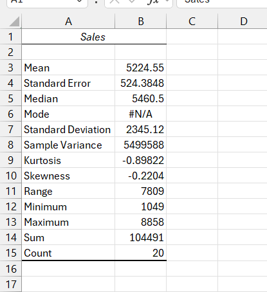
Task: Click the Sample Variance label cell
Action: 68,145
